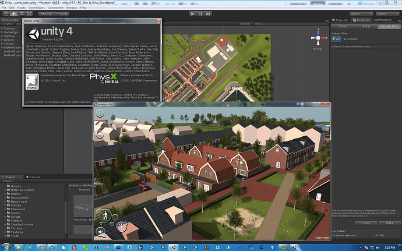
Task: Expand the Lighting hierarchy item
Action: 2,36
